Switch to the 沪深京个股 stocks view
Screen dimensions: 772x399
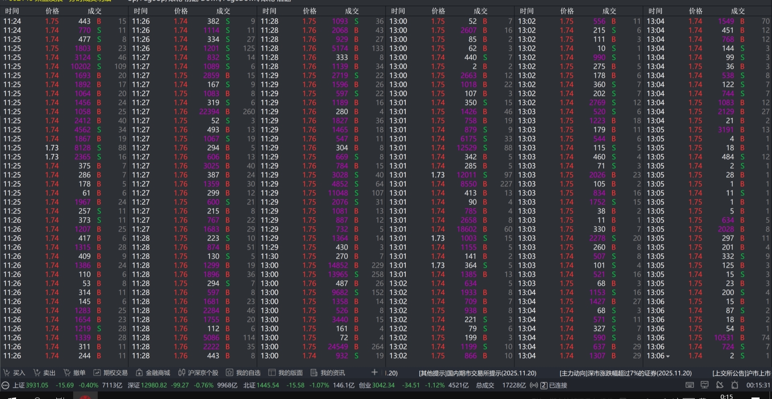pyautogui.click(x=198, y=373)
